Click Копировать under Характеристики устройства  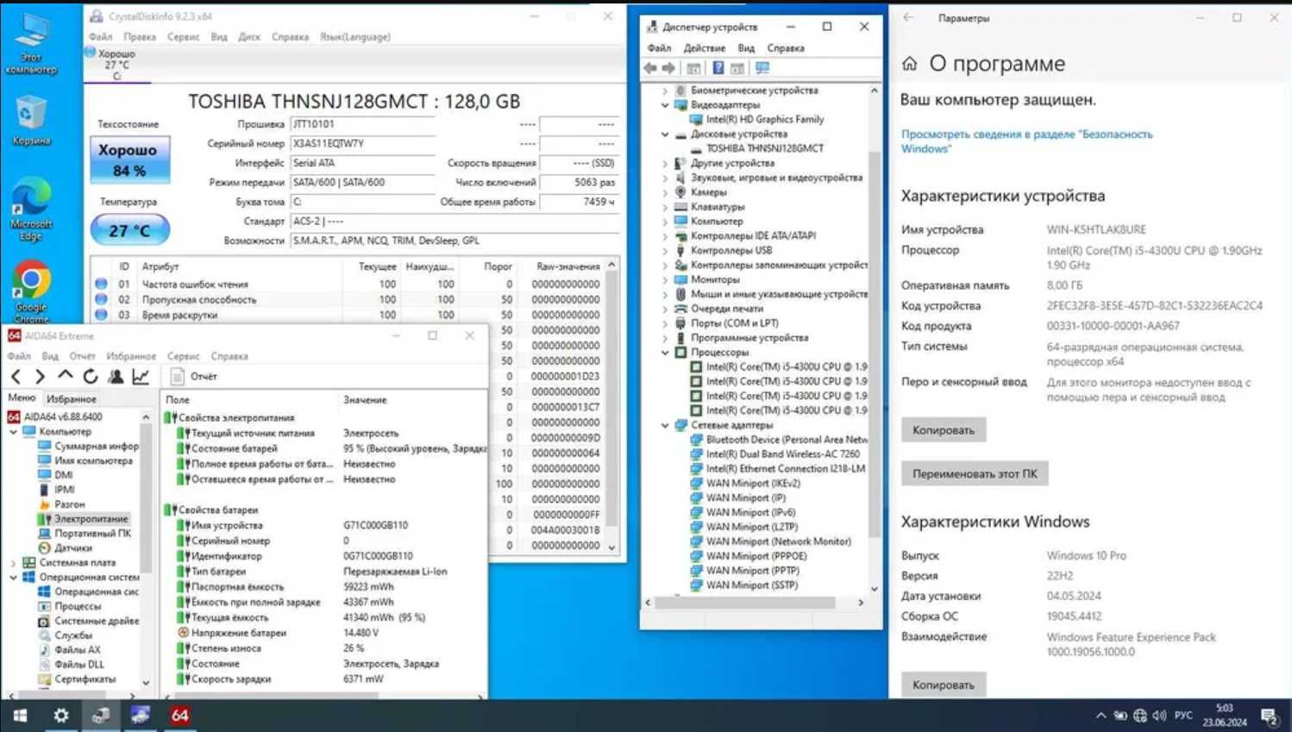pyautogui.click(x=944, y=429)
